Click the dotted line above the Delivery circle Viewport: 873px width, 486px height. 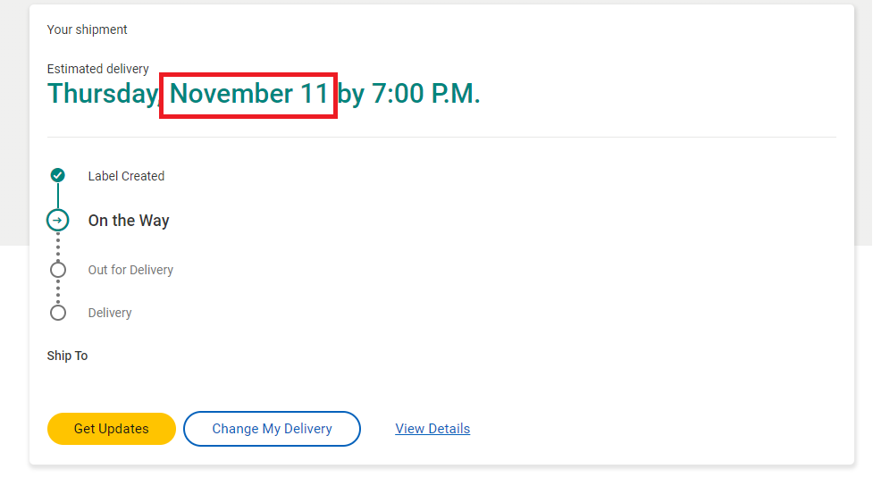[58, 291]
